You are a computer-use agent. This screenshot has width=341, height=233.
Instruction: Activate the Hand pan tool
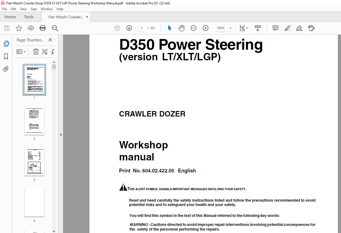pos(182,28)
